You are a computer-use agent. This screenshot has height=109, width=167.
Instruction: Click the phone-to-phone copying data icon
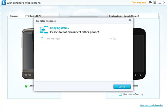(44, 30)
